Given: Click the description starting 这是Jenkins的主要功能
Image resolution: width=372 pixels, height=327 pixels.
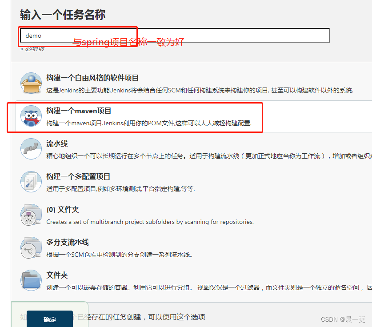Looking at the screenshot, I should coord(200,90).
